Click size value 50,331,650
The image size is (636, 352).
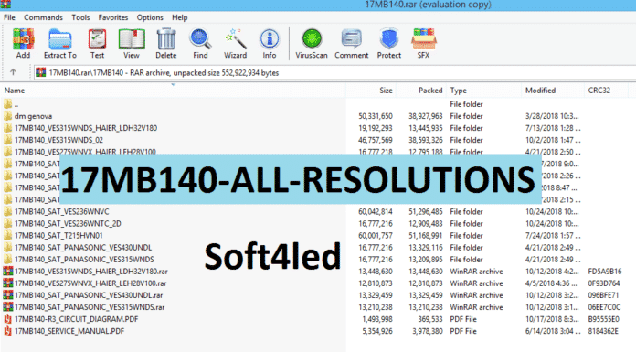[x=376, y=116]
